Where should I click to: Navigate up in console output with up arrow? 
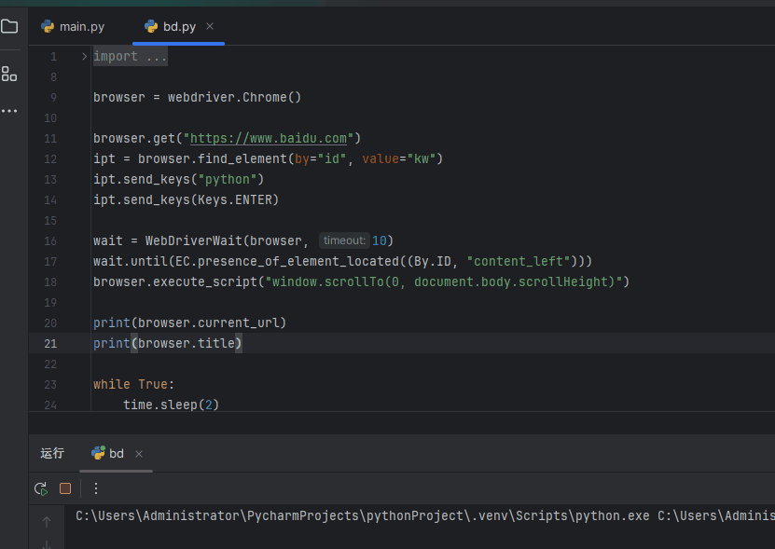click(x=46, y=522)
